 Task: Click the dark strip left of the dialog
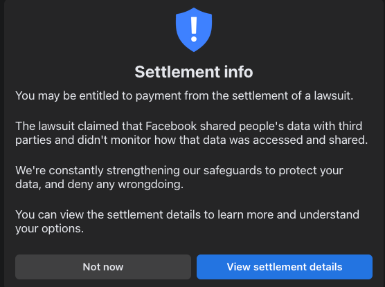[x=2, y=144]
